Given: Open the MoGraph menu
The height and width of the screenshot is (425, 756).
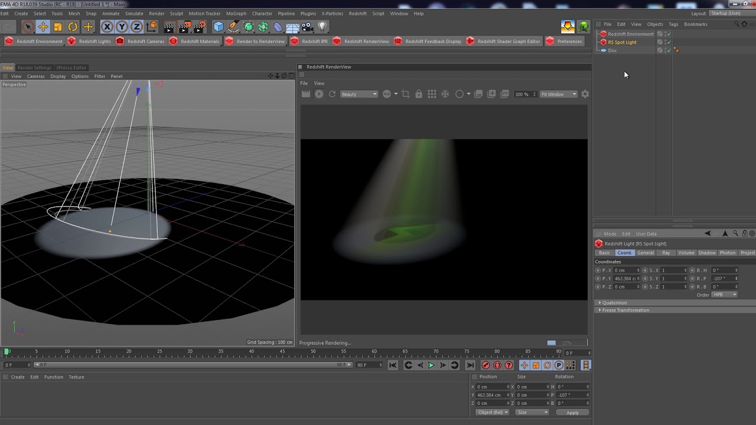Looking at the screenshot, I should (236, 14).
